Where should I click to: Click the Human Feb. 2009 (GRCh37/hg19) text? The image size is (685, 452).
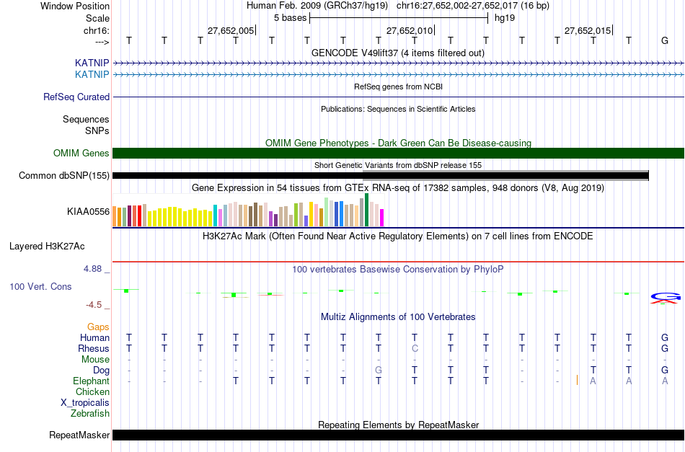click(317, 6)
